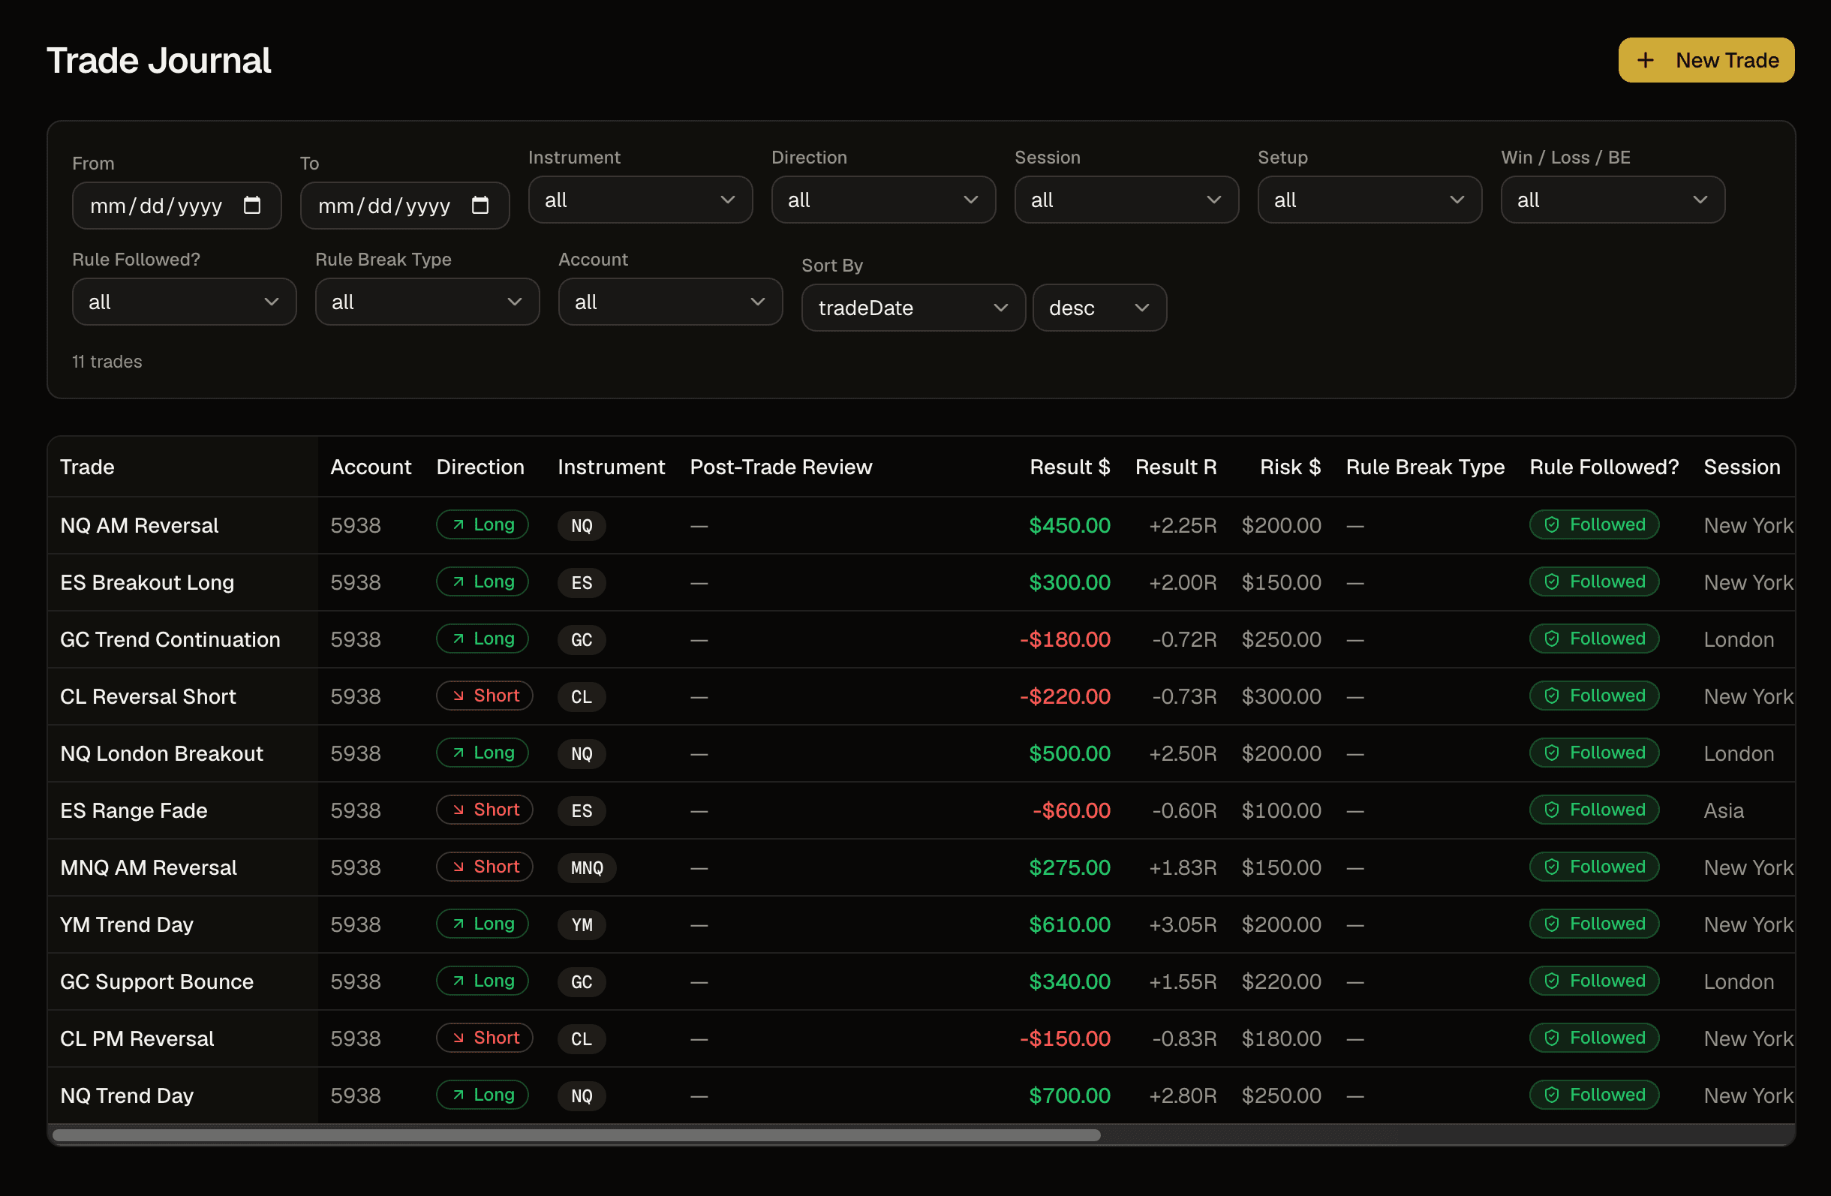Click Followed shield badge for ES Breakout Long
The width and height of the screenshot is (1831, 1196).
(x=1594, y=582)
